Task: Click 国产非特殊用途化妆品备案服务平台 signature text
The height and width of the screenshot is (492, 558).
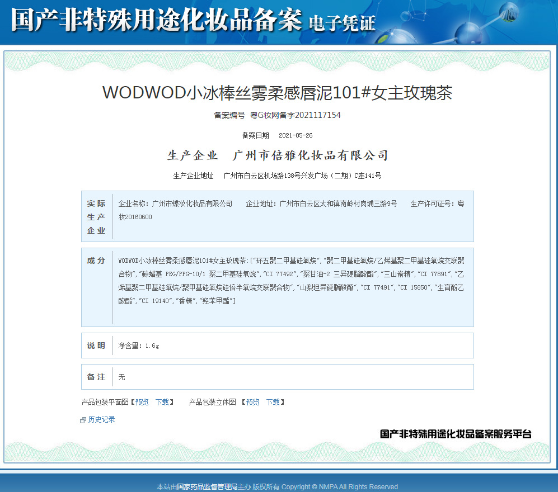Action: pos(456,434)
